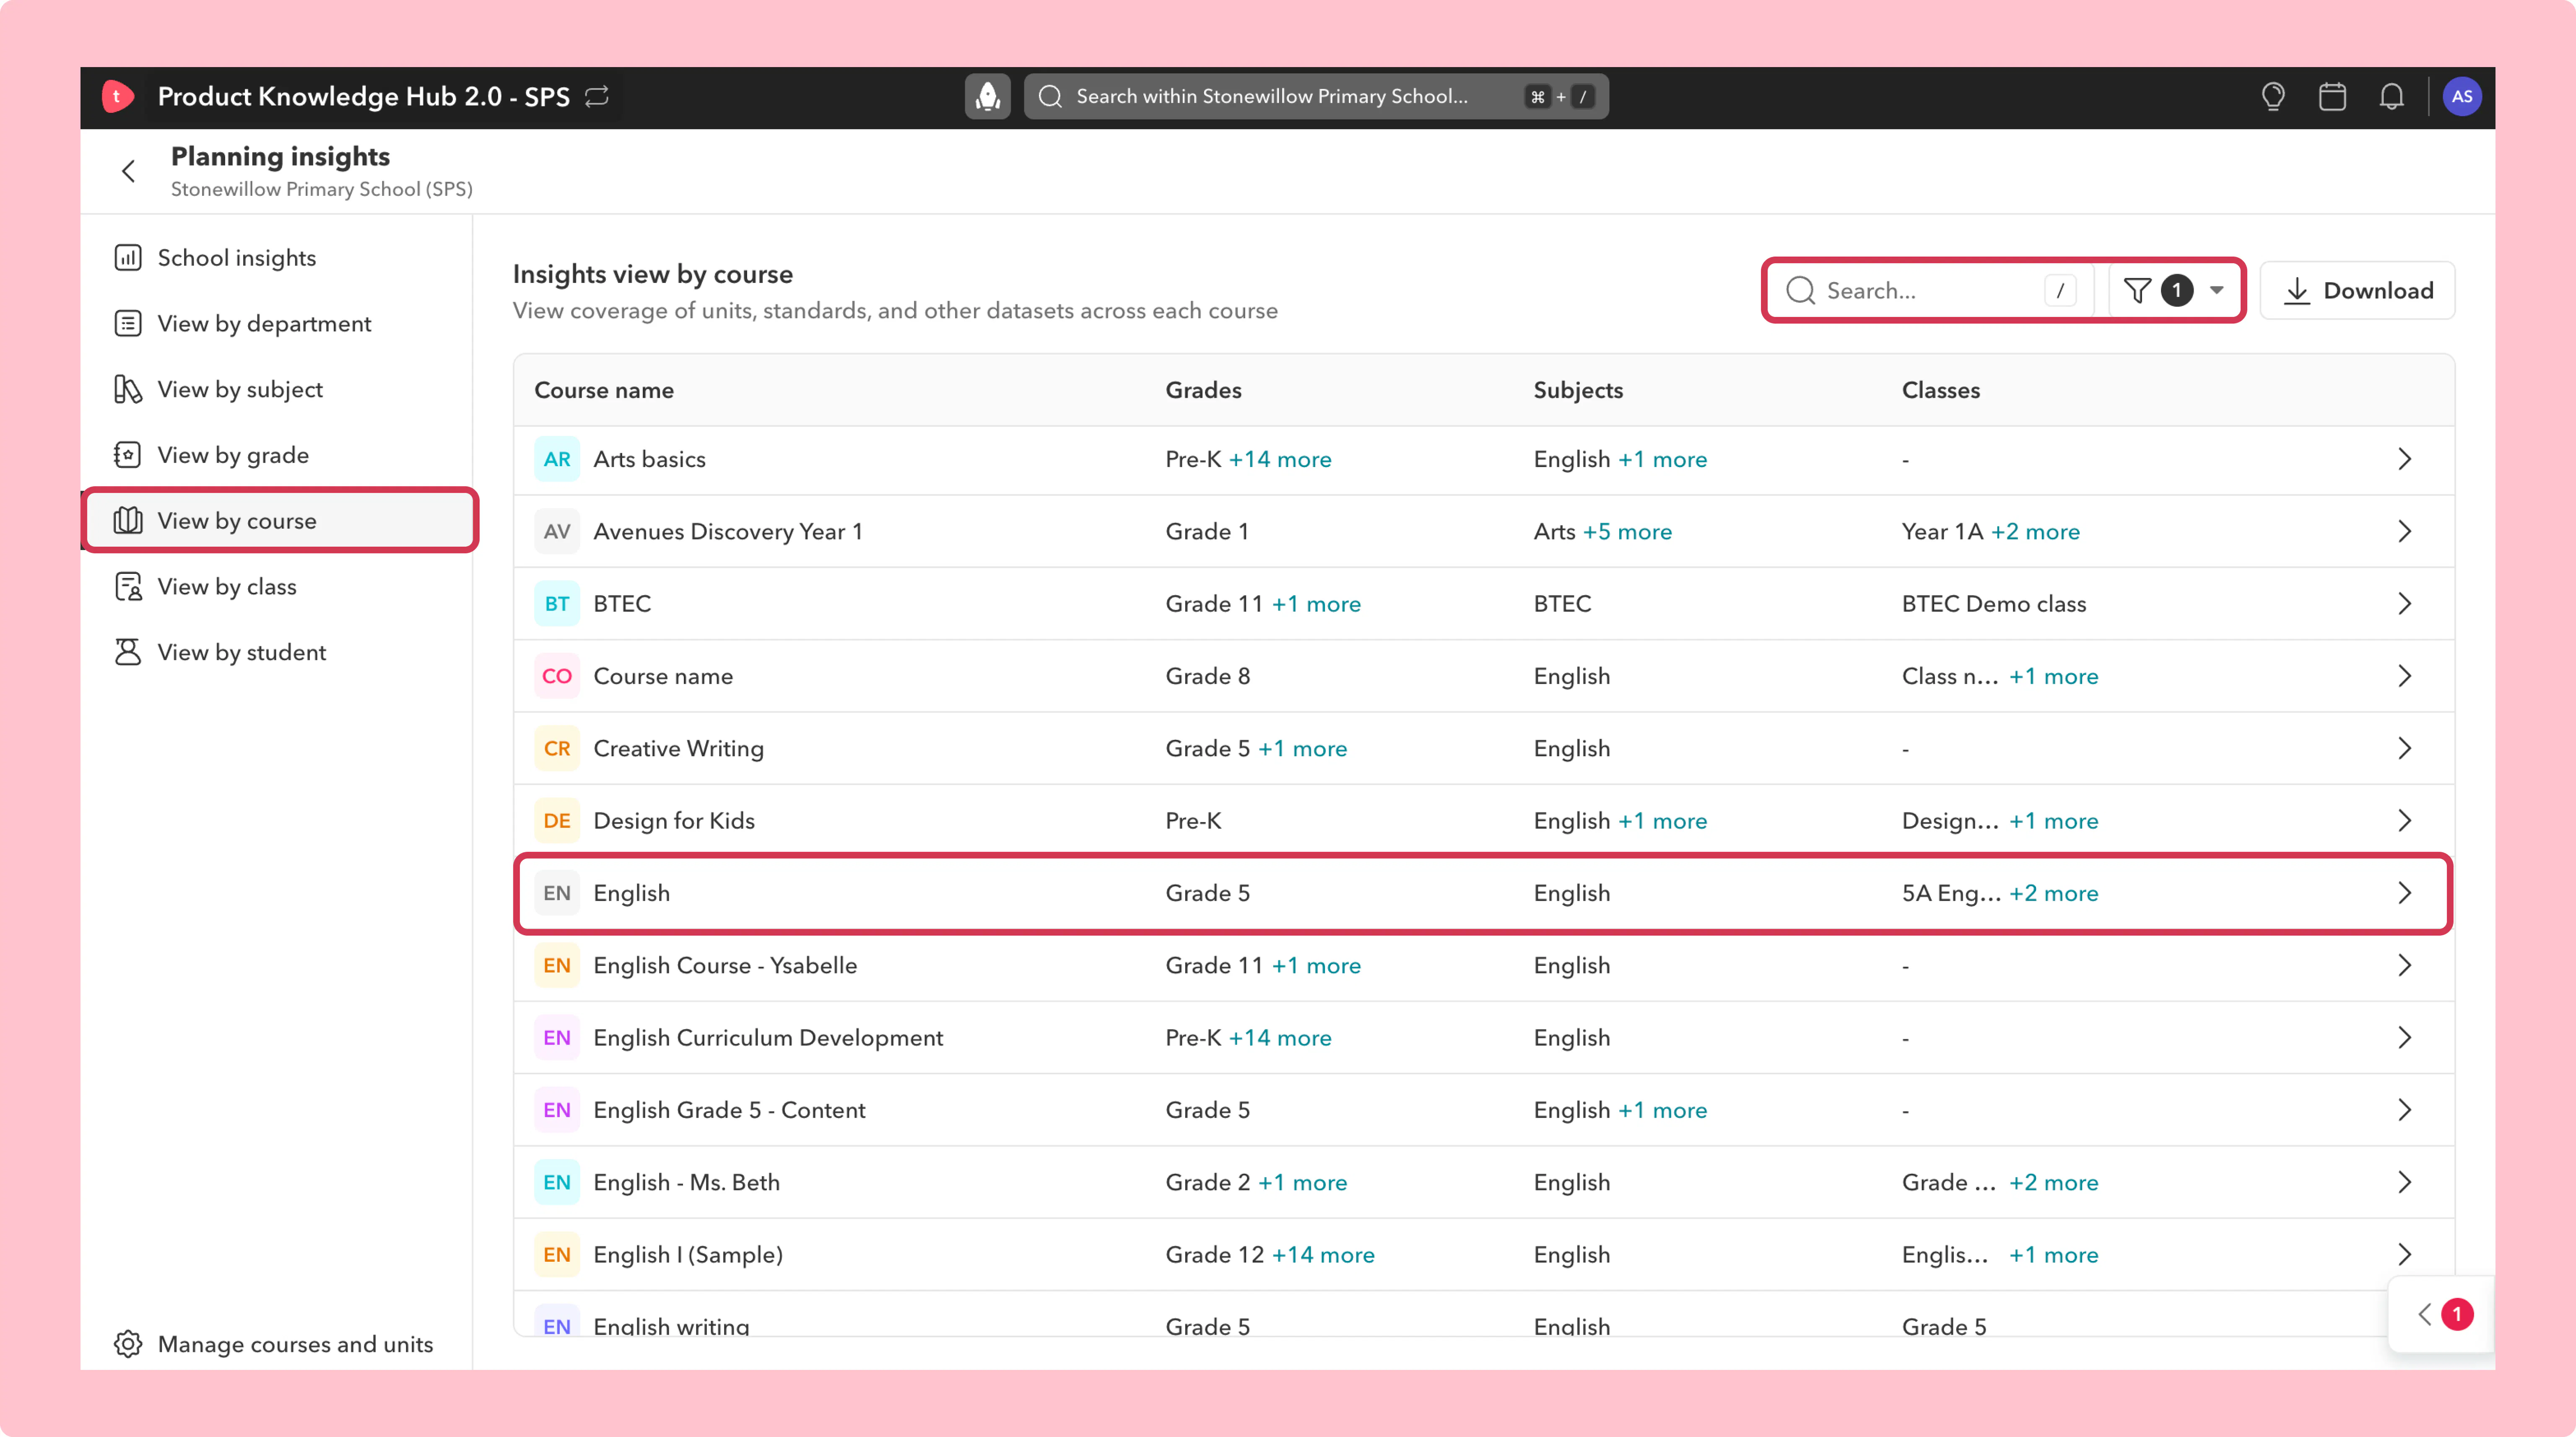
Task: Show more grades for Arts basics
Action: pos(1280,459)
